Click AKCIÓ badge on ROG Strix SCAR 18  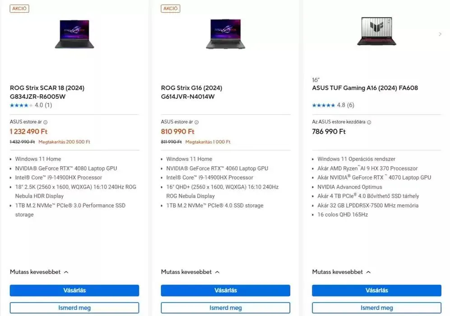(19, 9)
